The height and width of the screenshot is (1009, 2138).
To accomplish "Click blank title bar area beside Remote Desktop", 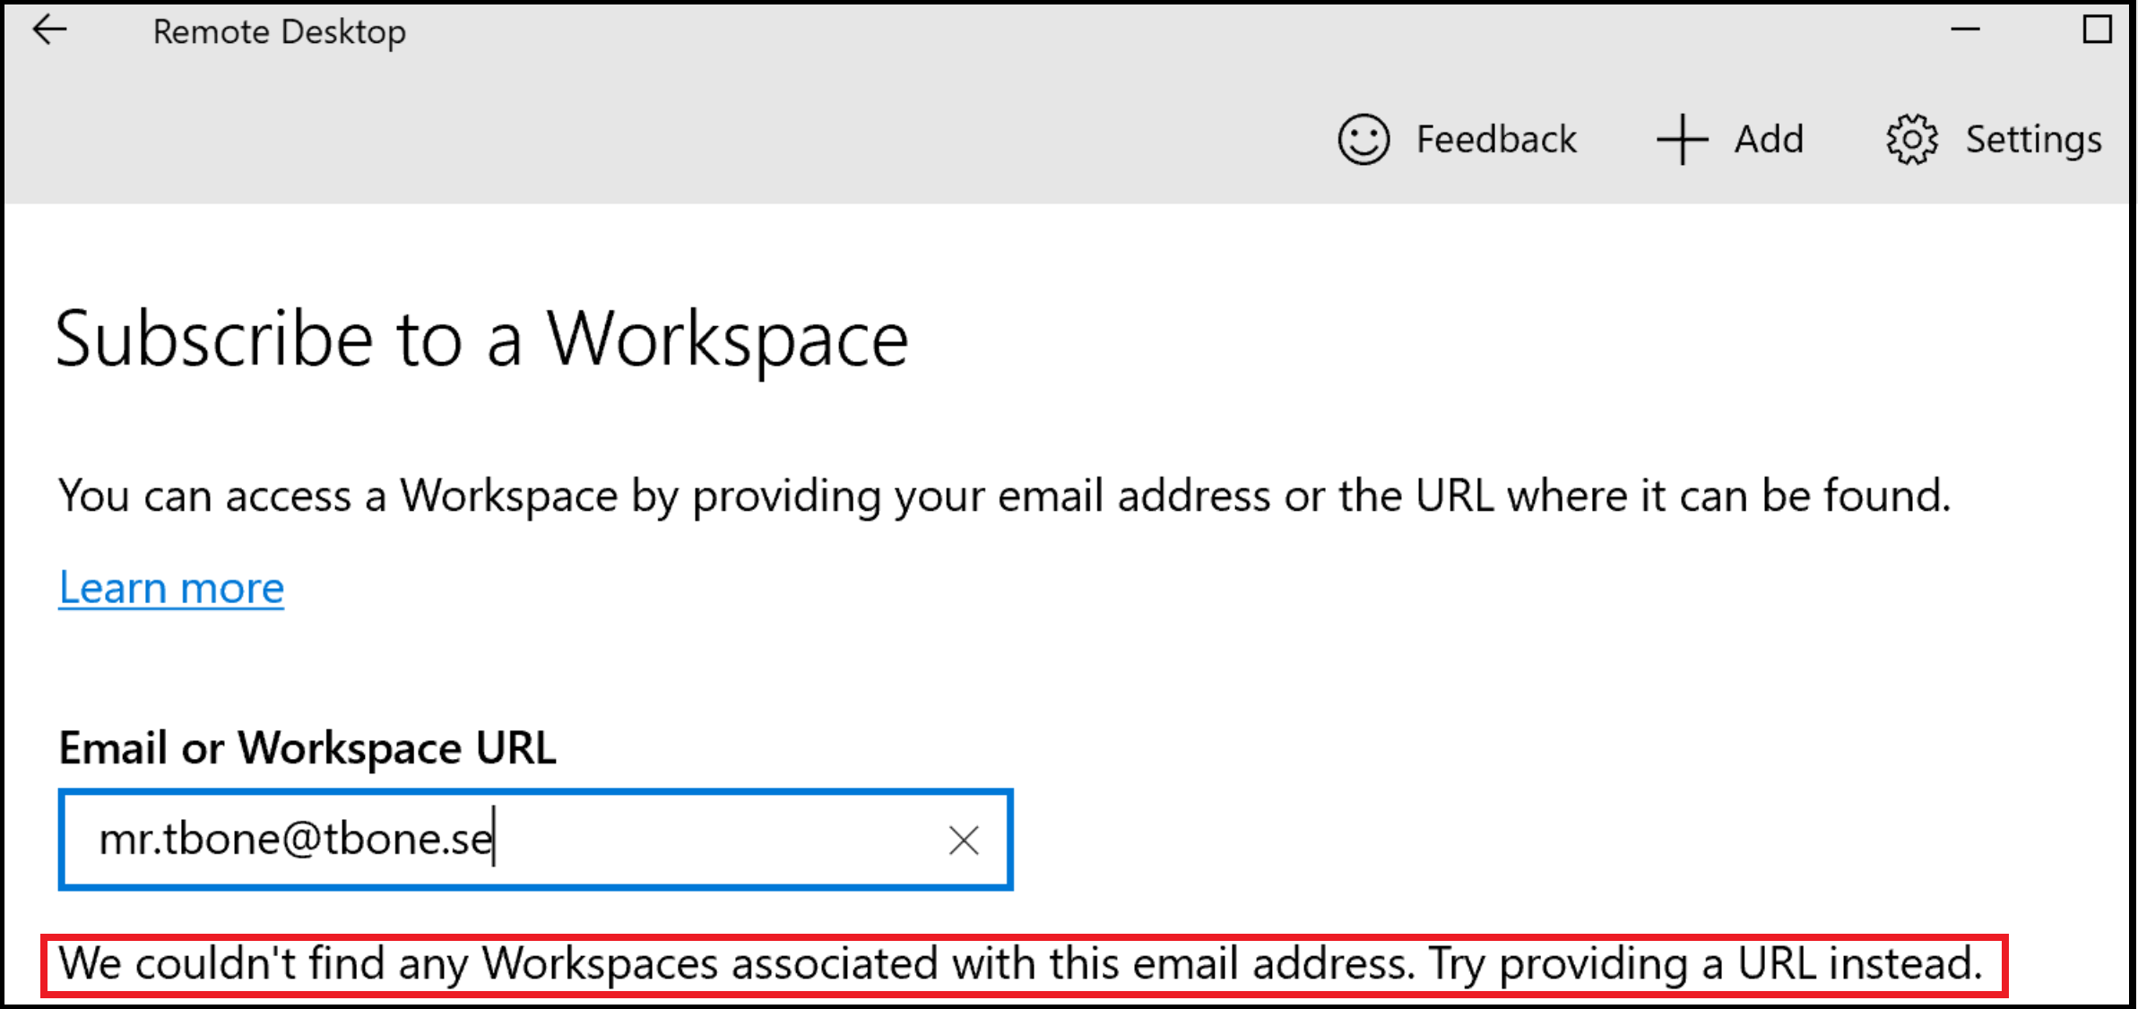I will click(1165, 30).
